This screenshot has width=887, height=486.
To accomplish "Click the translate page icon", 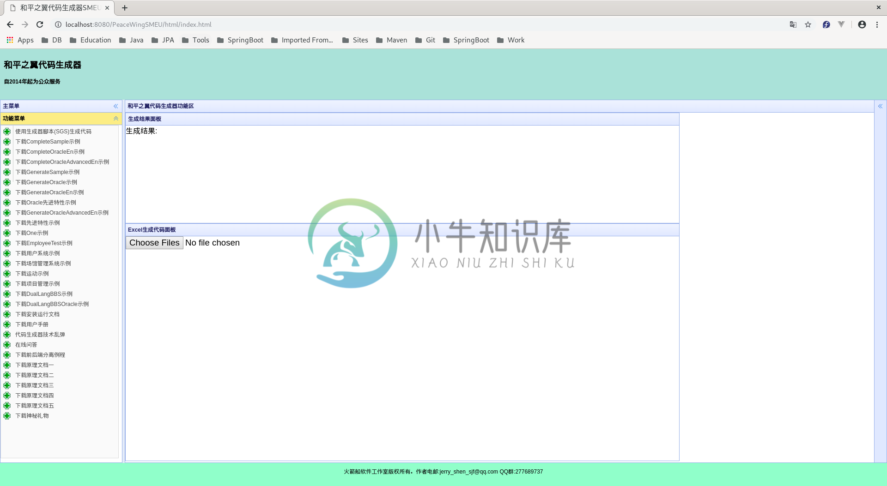I will coord(793,24).
